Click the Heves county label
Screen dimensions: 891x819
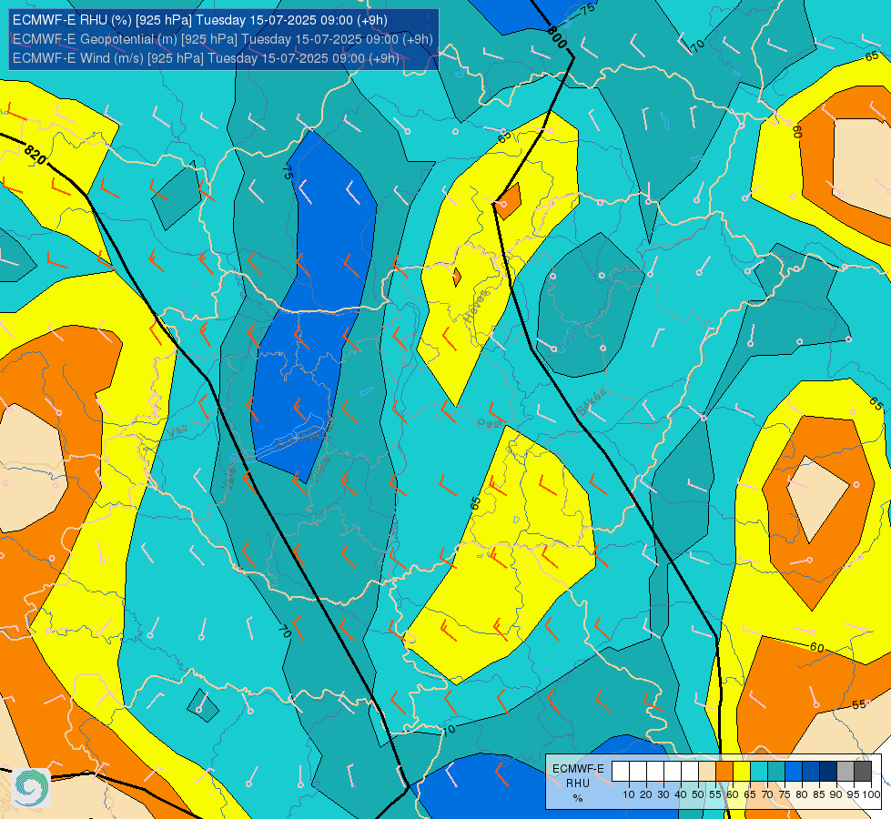click(x=476, y=307)
